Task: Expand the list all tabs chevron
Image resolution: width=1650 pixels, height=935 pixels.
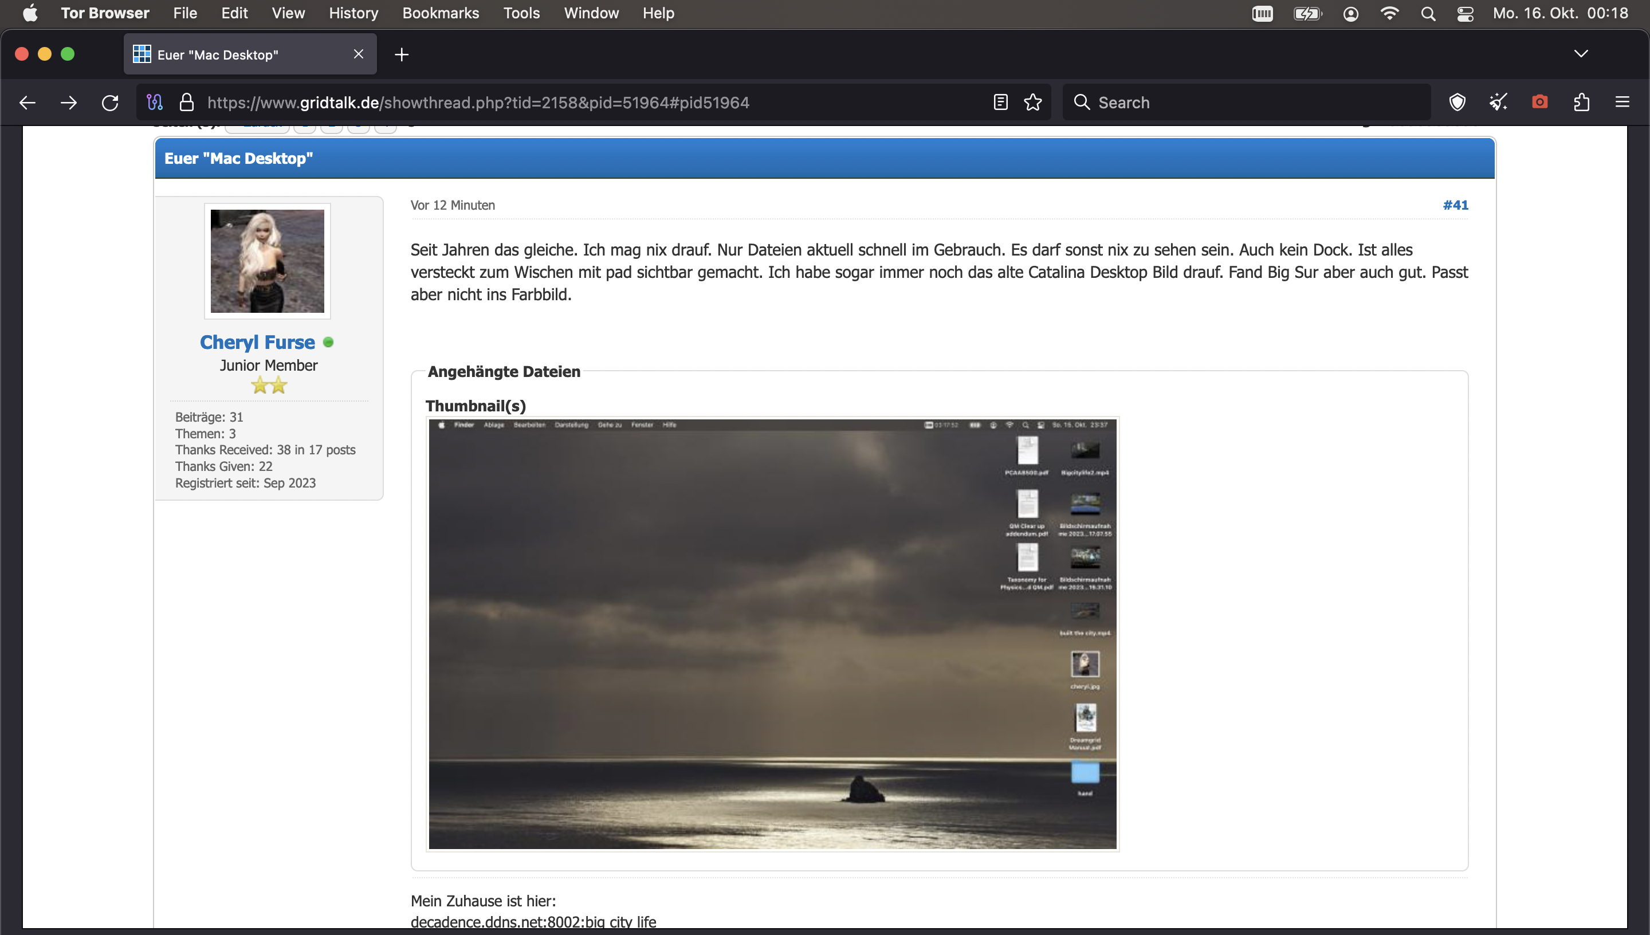Action: [1581, 54]
